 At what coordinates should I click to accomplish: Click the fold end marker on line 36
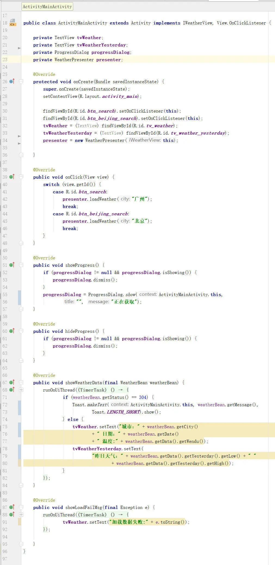click(x=21, y=155)
